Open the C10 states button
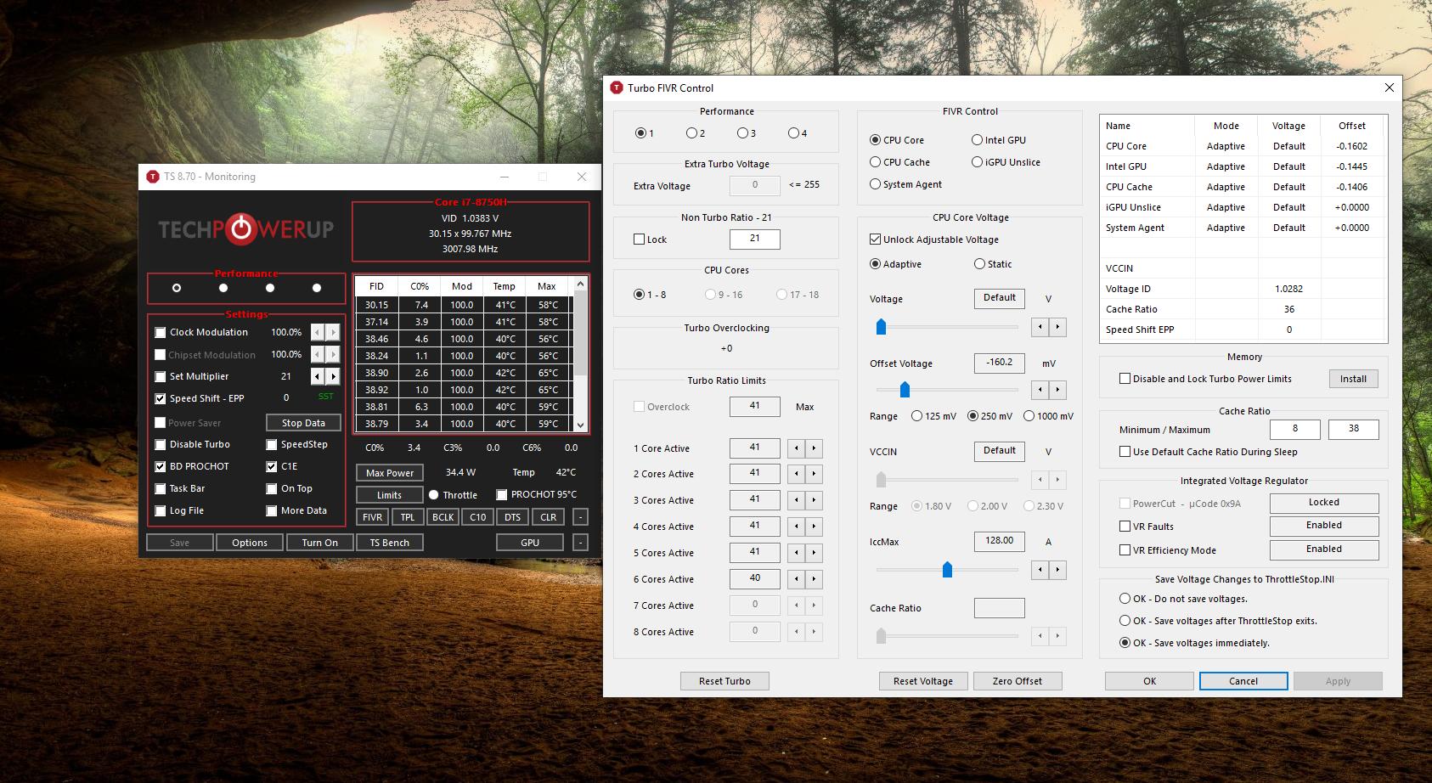Viewport: 1432px width, 783px height. coord(478,517)
